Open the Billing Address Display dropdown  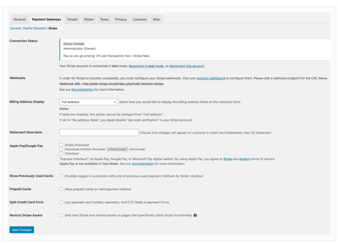click(x=88, y=102)
